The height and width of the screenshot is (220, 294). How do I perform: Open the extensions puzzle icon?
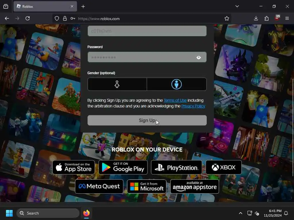266,18
